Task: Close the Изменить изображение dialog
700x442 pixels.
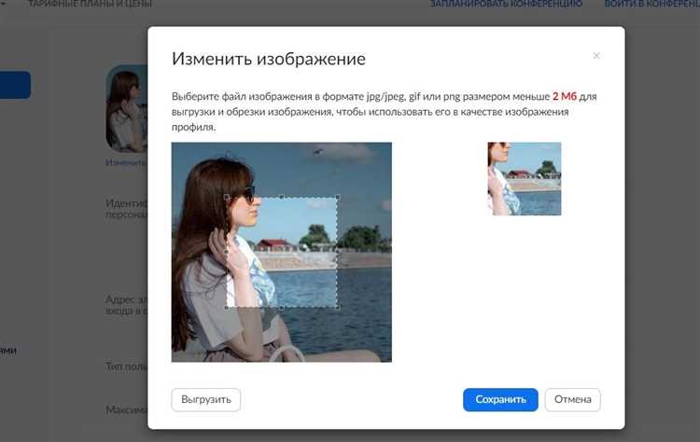Action: coord(596,56)
